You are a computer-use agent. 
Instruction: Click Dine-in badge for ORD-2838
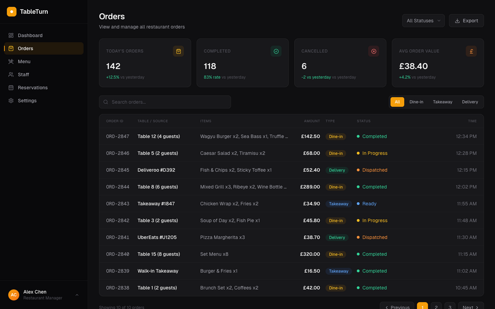pyautogui.click(x=335, y=288)
